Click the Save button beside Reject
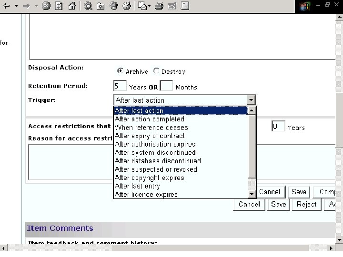 [279, 204]
